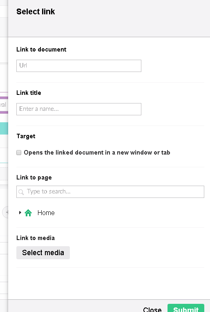
Task: Click the purple-bordered field behind the dialog
Action: click(4, 105)
